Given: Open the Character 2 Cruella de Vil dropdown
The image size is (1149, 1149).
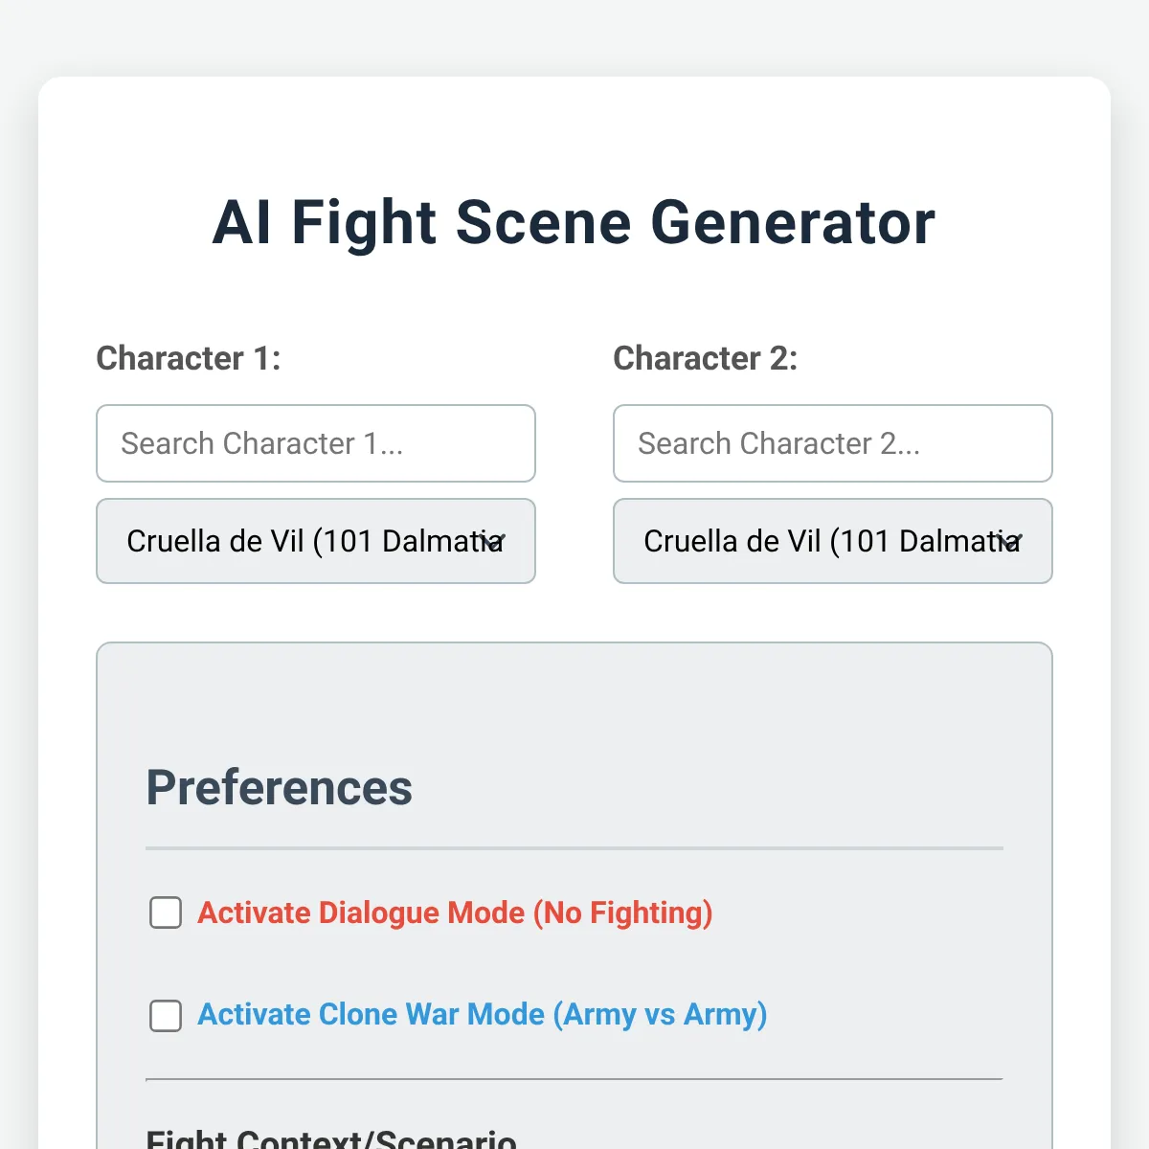Looking at the screenshot, I should pos(833,541).
